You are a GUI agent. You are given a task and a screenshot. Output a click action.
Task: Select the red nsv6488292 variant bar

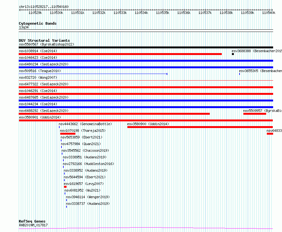114,114
